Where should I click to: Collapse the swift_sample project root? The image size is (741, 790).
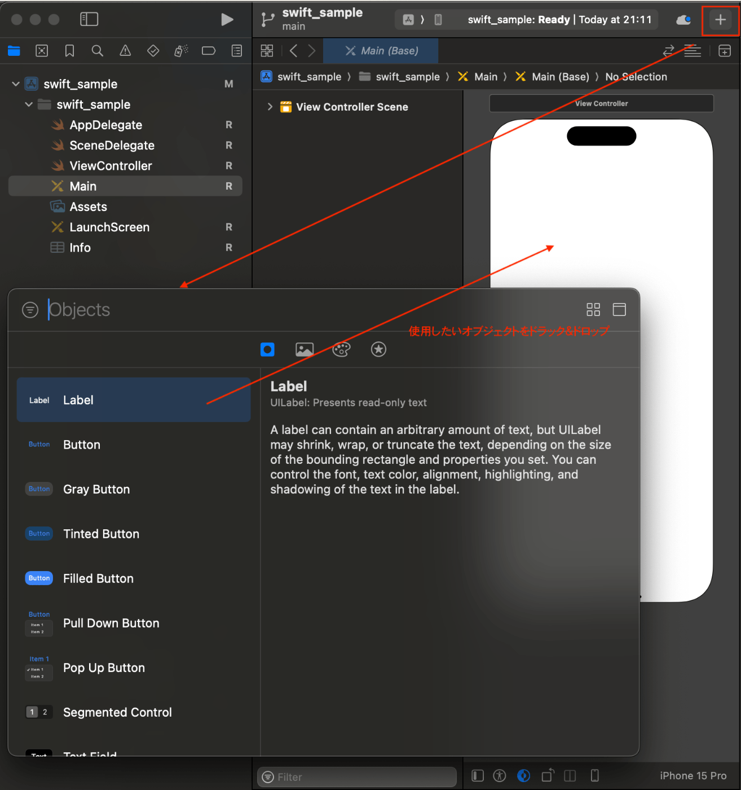click(x=16, y=84)
